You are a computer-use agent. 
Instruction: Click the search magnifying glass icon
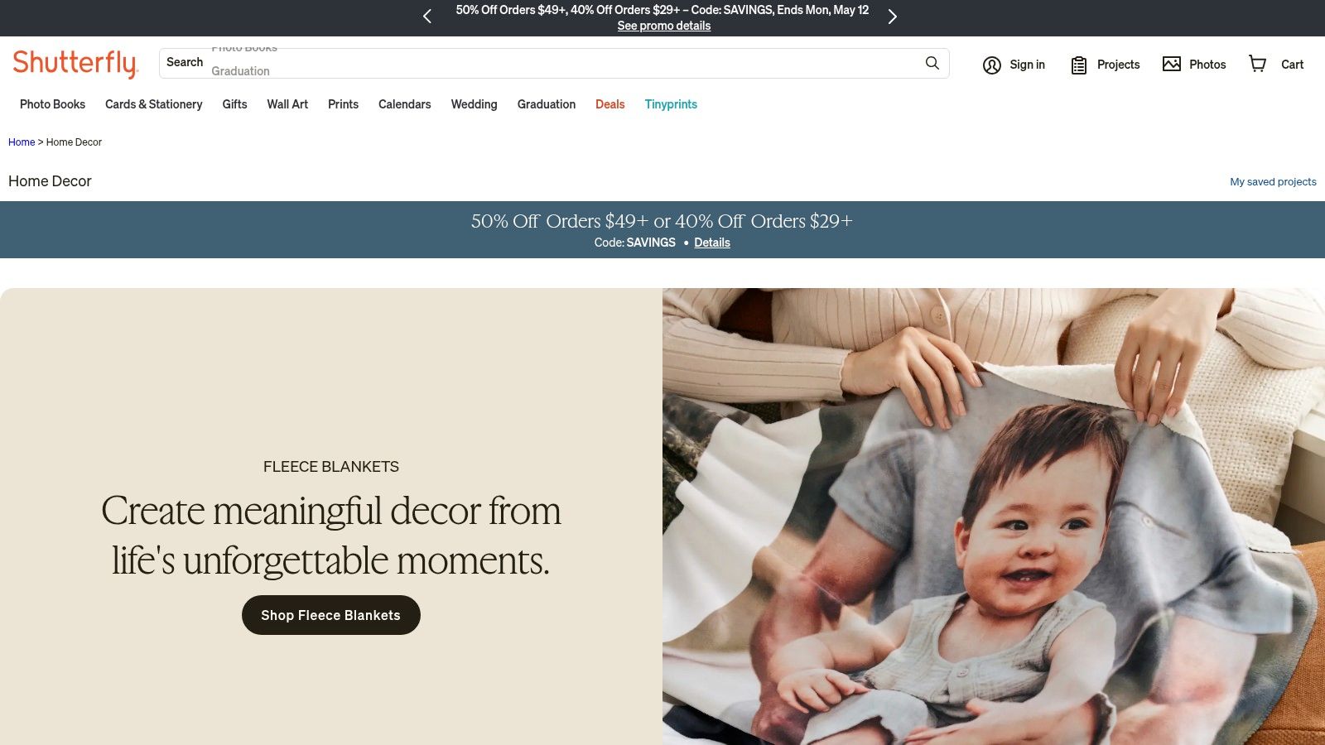click(x=932, y=63)
